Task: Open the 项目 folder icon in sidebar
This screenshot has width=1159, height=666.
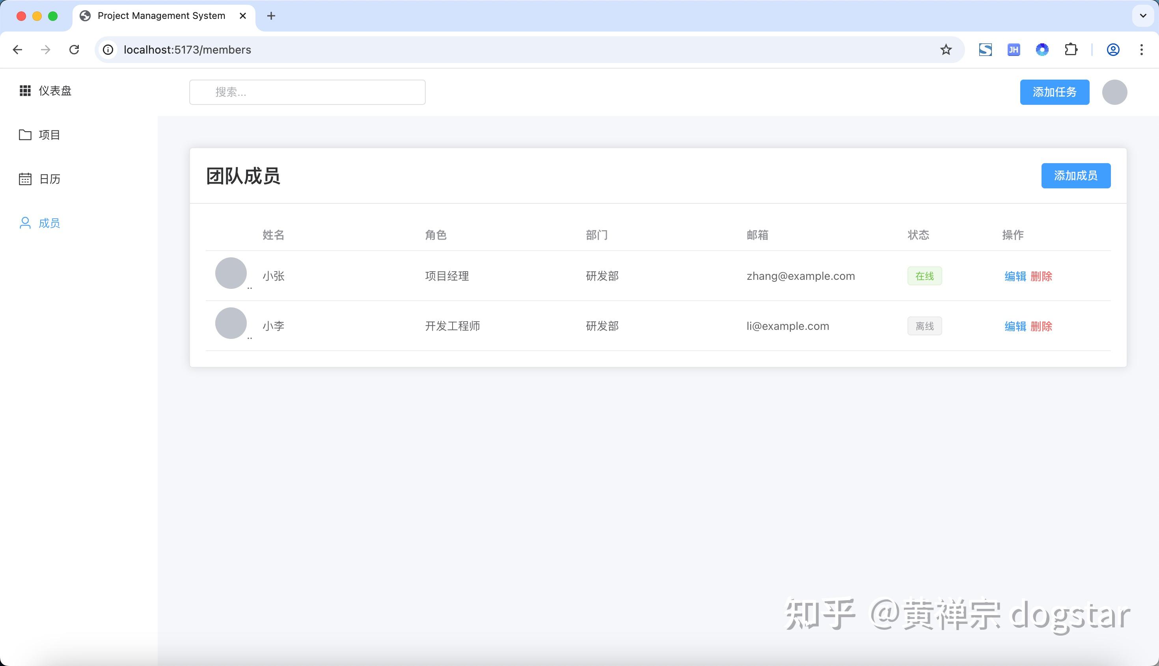Action: 25,134
